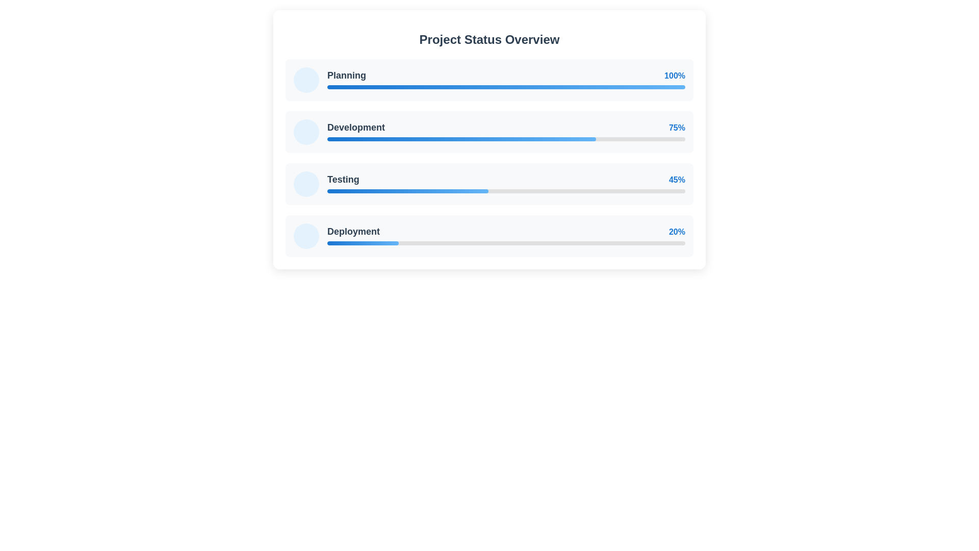Viewport: 979px width, 551px height.
Task: Click the 45% value for Testing
Action: 677,180
